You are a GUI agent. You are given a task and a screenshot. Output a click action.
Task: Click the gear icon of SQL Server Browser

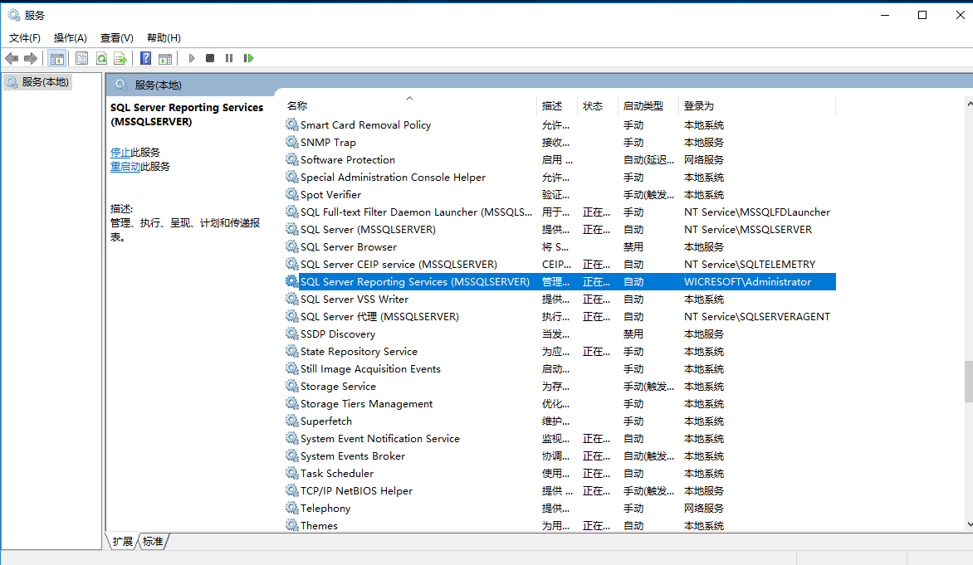pos(291,246)
